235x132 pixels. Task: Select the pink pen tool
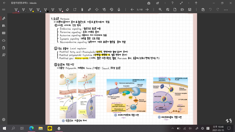click(61, 10)
